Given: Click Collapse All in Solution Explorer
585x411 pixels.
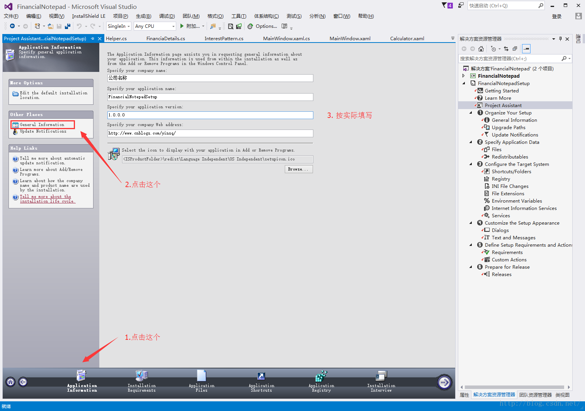Looking at the screenshot, I should click(515, 49).
